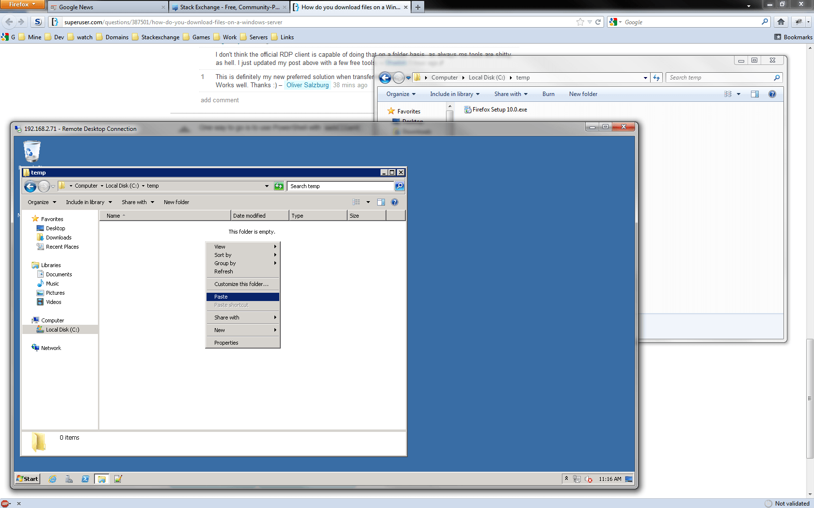Launch PowerShell from remote taskbar
This screenshot has width=814, height=508.
85,479
